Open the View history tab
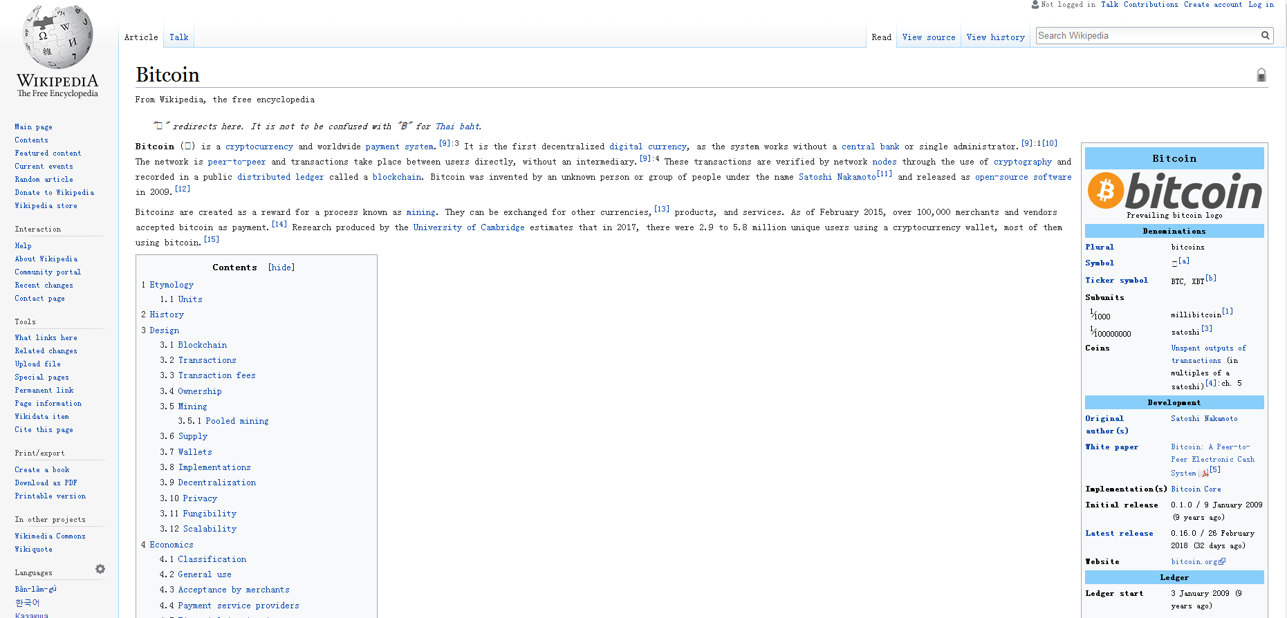This screenshot has width=1287, height=618. click(996, 37)
